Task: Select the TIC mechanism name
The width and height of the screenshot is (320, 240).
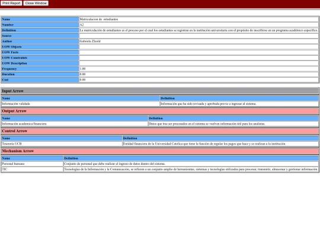Action: pos(5,169)
